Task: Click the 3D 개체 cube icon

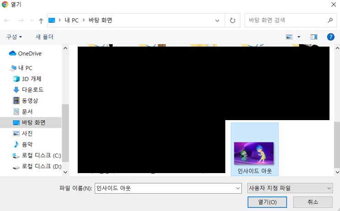Action: (16, 79)
